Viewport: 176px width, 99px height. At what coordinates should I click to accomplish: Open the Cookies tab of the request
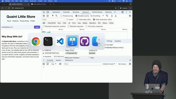pos(118,41)
